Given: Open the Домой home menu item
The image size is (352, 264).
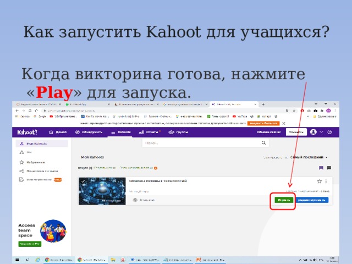Looking at the screenshot, I should (x=58, y=132).
